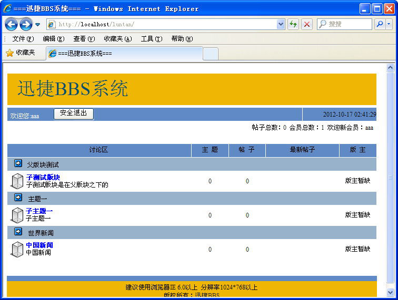Expand the address bar history dropdown
Screen dimensions: 398x300
281,24
